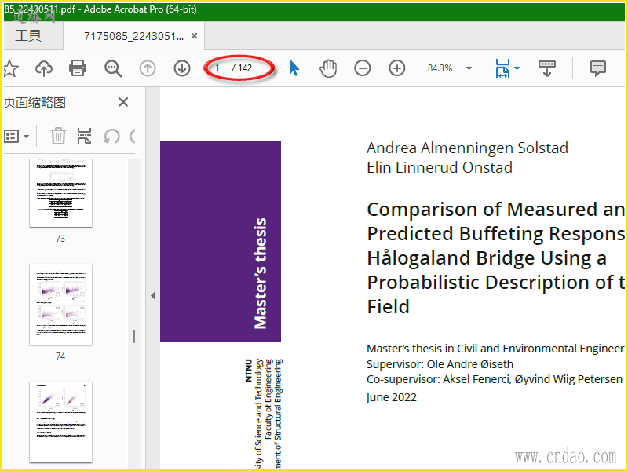
Task: Close the 页面缩略图 panel
Action: (123, 102)
